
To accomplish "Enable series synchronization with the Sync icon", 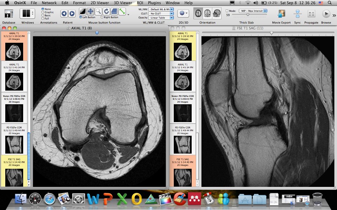I will tap(297, 14).
